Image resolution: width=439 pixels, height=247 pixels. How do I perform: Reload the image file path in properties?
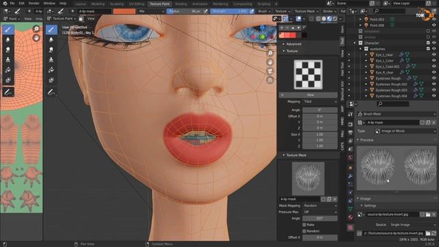pyautogui.click(x=434, y=233)
